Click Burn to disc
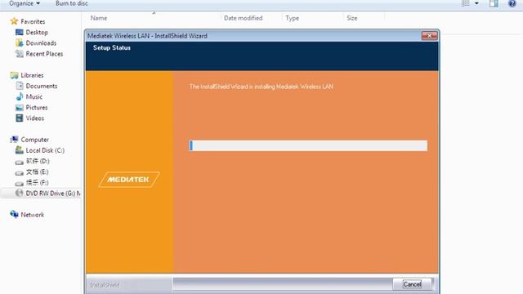Screen dimensions: 523x294 pyautogui.click(x=72, y=3)
